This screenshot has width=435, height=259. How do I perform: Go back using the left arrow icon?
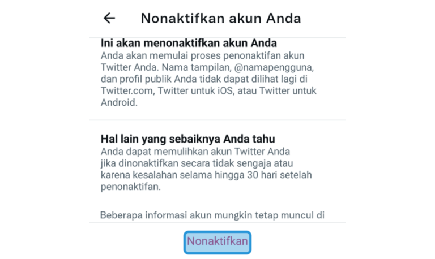point(109,18)
